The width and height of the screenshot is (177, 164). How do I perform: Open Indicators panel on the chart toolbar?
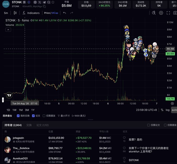click(31, 13)
